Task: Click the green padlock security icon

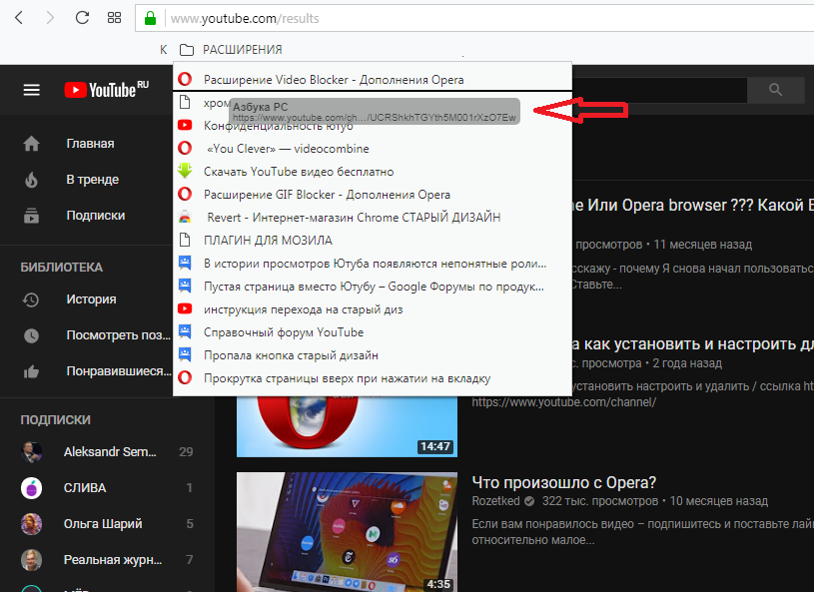Action: pos(150,19)
